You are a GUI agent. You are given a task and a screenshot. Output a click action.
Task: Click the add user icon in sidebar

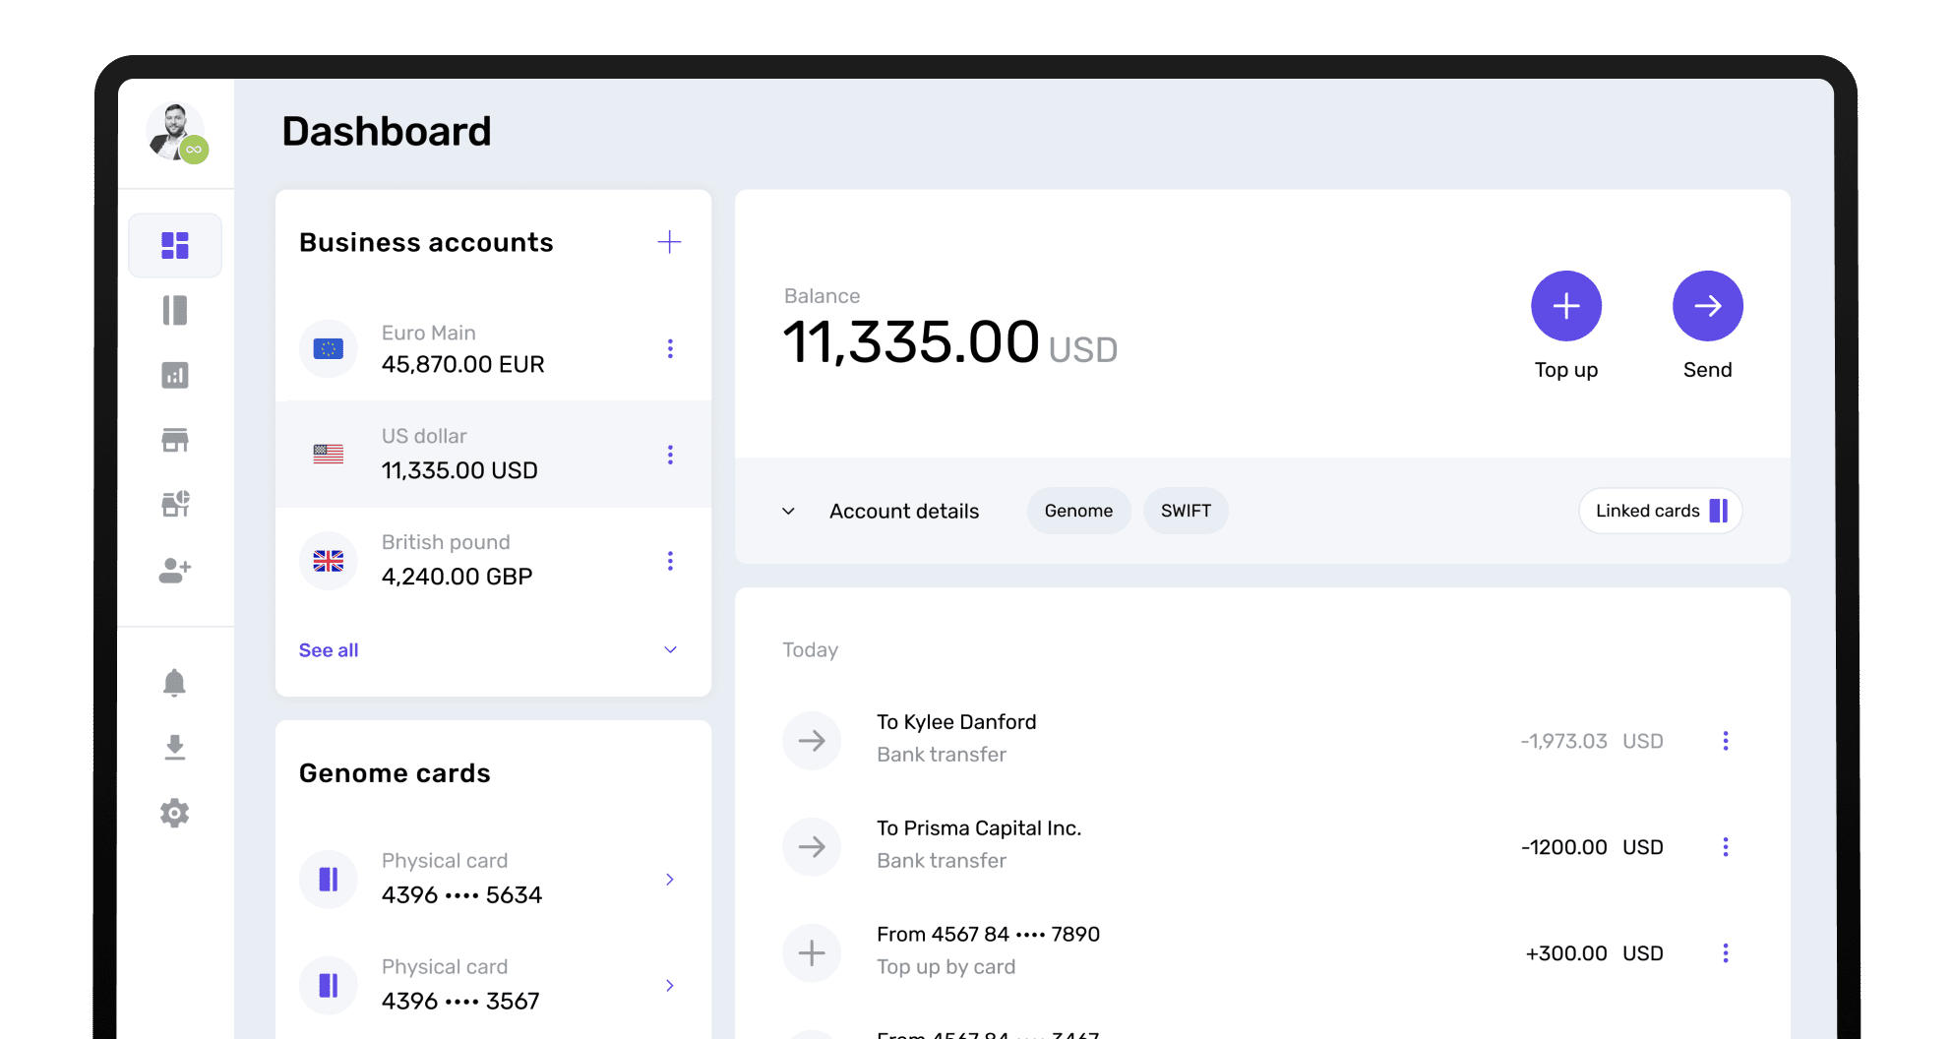175,570
